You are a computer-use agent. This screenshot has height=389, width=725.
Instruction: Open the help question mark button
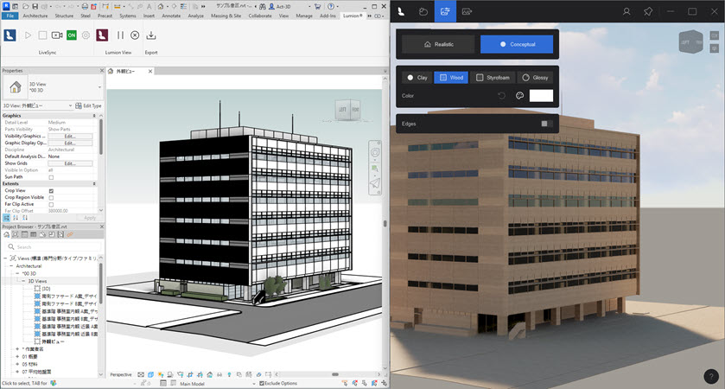coord(709,374)
